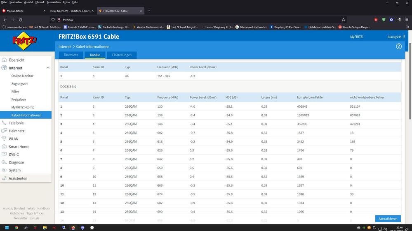This screenshot has height=231, width=412.
Task: Open the browser hamburger menu
Action: click(407, 20)
